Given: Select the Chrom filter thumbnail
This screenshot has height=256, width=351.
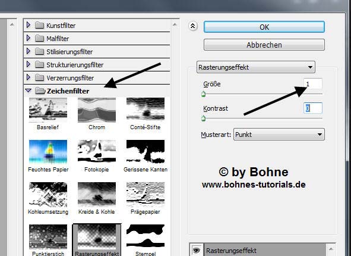Looking at the screenshot, I should [97, 110].
